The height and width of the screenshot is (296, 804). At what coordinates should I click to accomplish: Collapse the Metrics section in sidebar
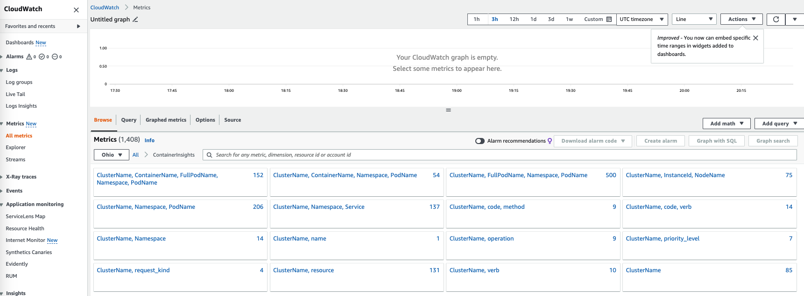pyautogui.click(x=2, y=124)
